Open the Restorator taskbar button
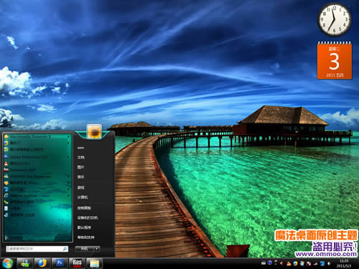 [77, 263]
